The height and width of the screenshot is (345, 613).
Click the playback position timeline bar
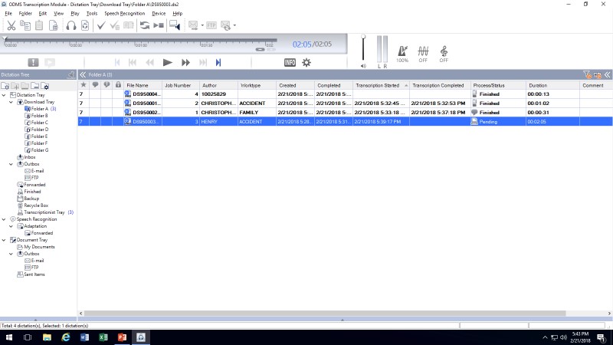click(140, 40)
